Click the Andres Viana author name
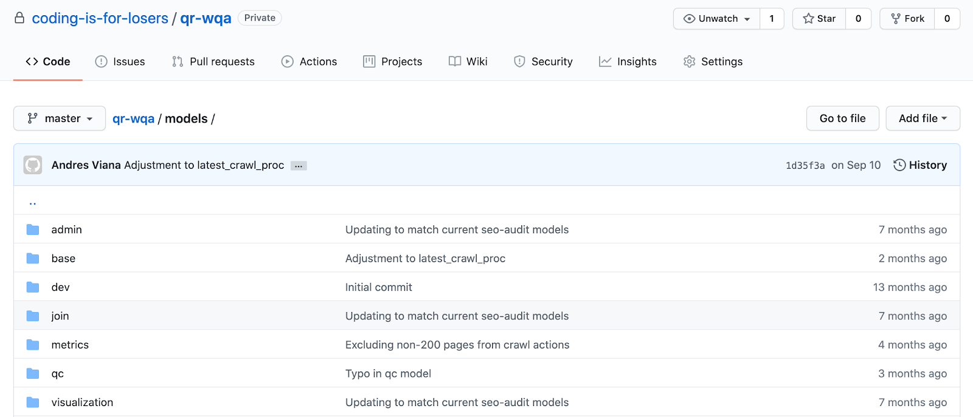The image size is (973, 417). coord(86,165)
